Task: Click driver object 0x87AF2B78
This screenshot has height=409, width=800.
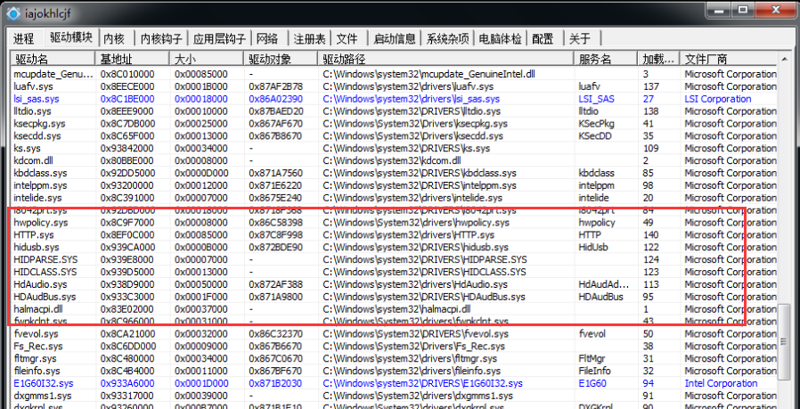Action: [x=276, y=86]
